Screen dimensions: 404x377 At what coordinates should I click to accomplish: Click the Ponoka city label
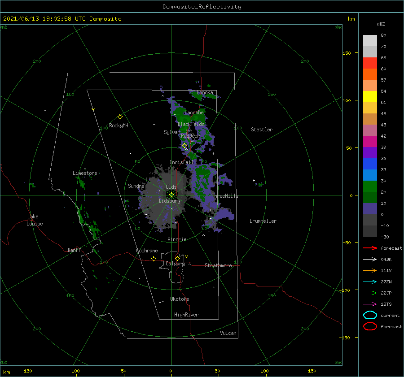point(205,92)
